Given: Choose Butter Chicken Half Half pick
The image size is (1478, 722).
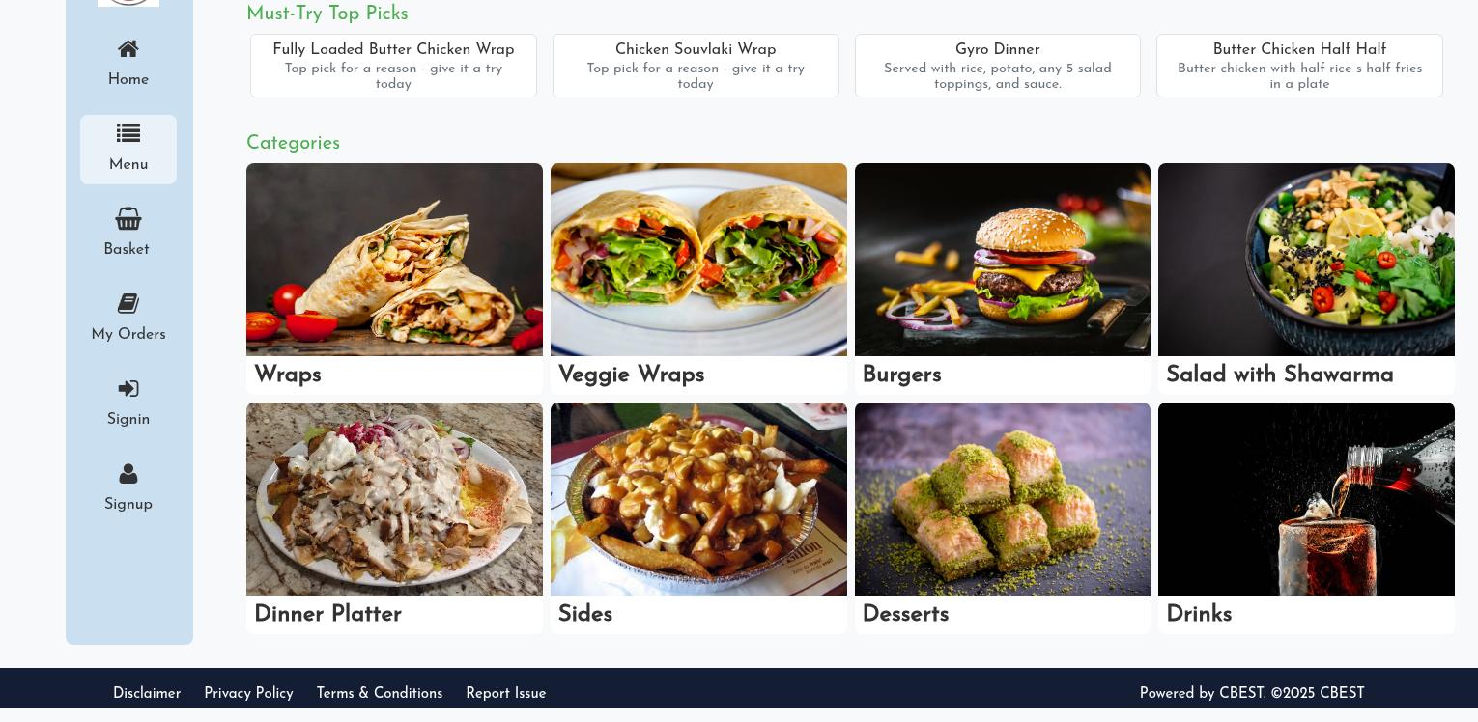Looking at the screenshot, I should tap(1299, 66).
